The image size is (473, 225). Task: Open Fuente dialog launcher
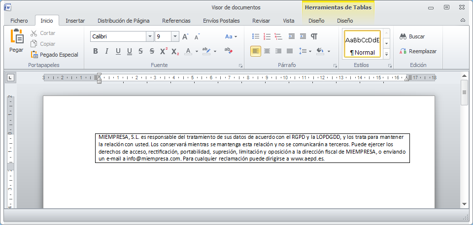pyautogui.click(x=240, y=65)
